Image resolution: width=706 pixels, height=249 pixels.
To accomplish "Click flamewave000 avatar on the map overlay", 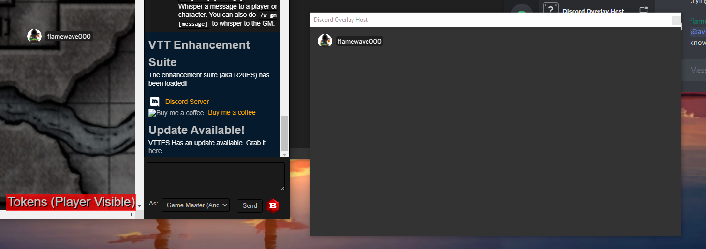I will point(34,36).
